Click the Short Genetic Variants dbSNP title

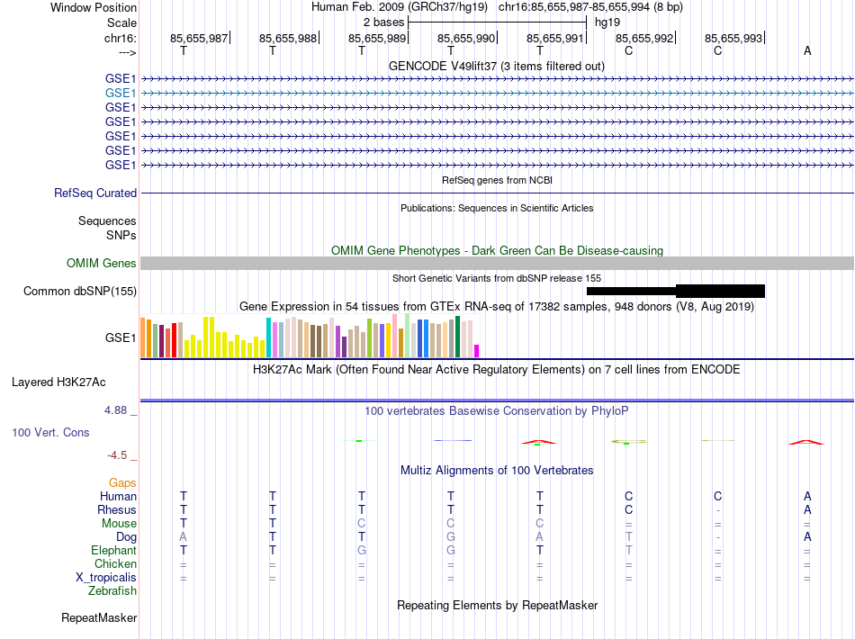[497, 278]
